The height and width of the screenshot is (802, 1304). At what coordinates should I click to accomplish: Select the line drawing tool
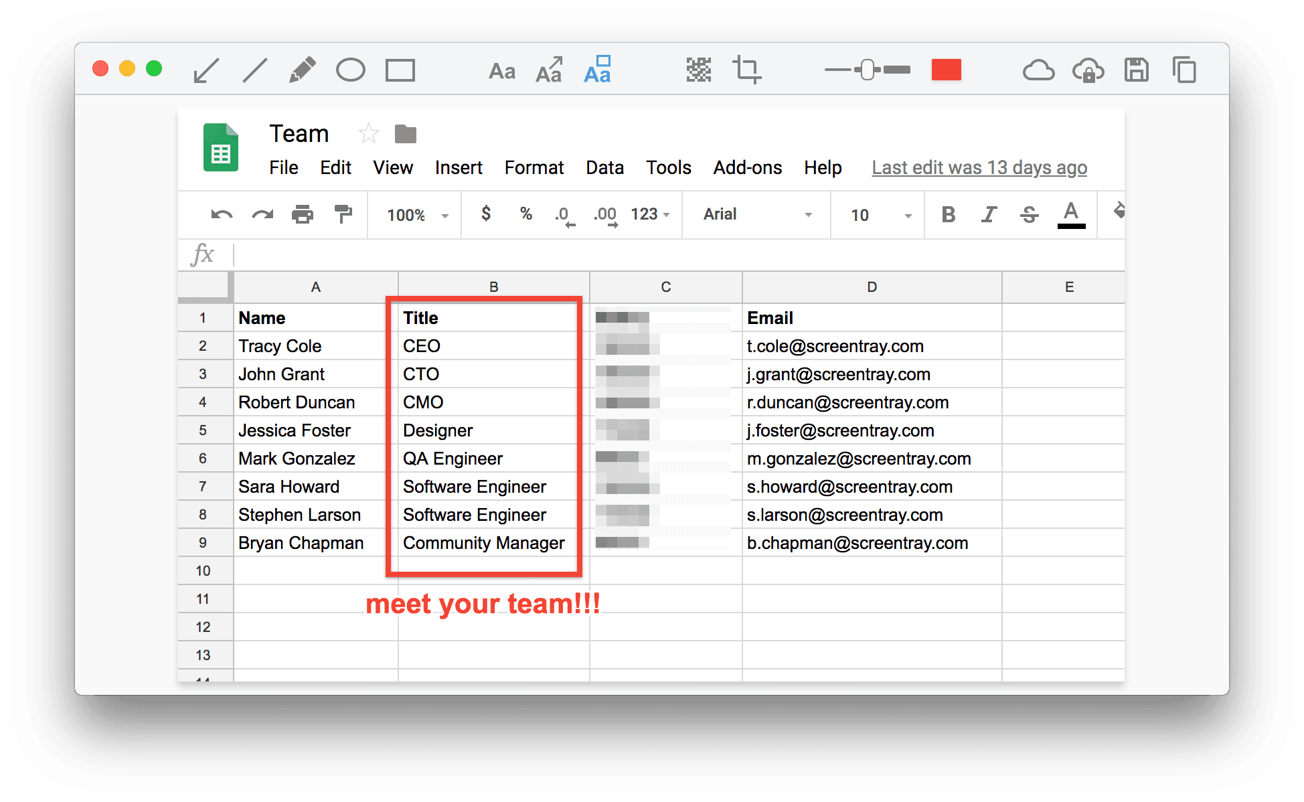tap(254, 70)
